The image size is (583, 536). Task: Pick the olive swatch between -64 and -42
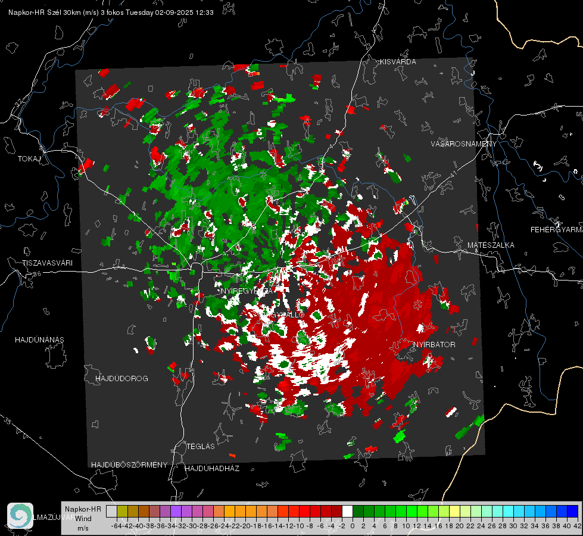pyautogui.click(x=122, y=512)
